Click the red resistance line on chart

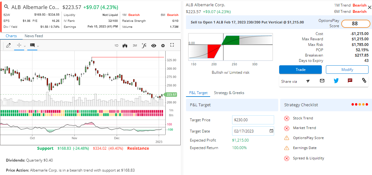pos(128,57)
